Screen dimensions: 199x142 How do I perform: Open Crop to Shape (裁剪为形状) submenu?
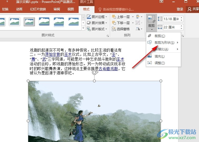(163, 42)
